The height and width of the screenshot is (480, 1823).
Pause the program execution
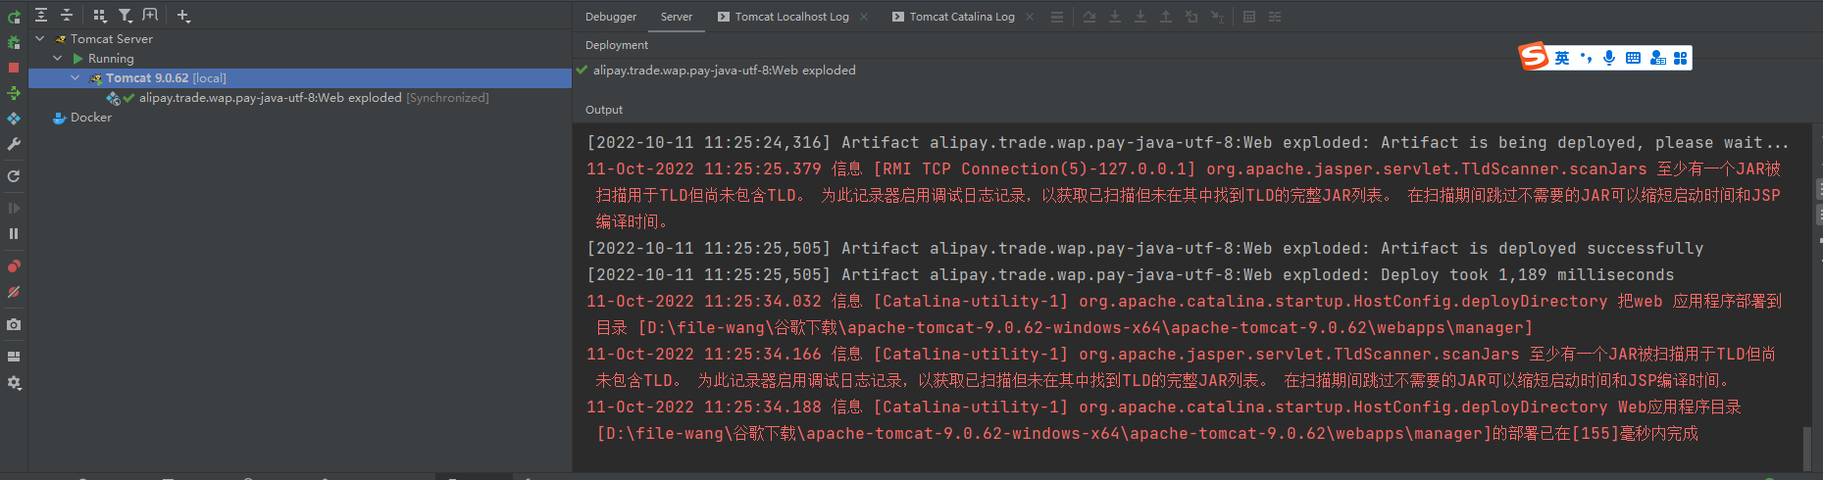pos(14,233)
